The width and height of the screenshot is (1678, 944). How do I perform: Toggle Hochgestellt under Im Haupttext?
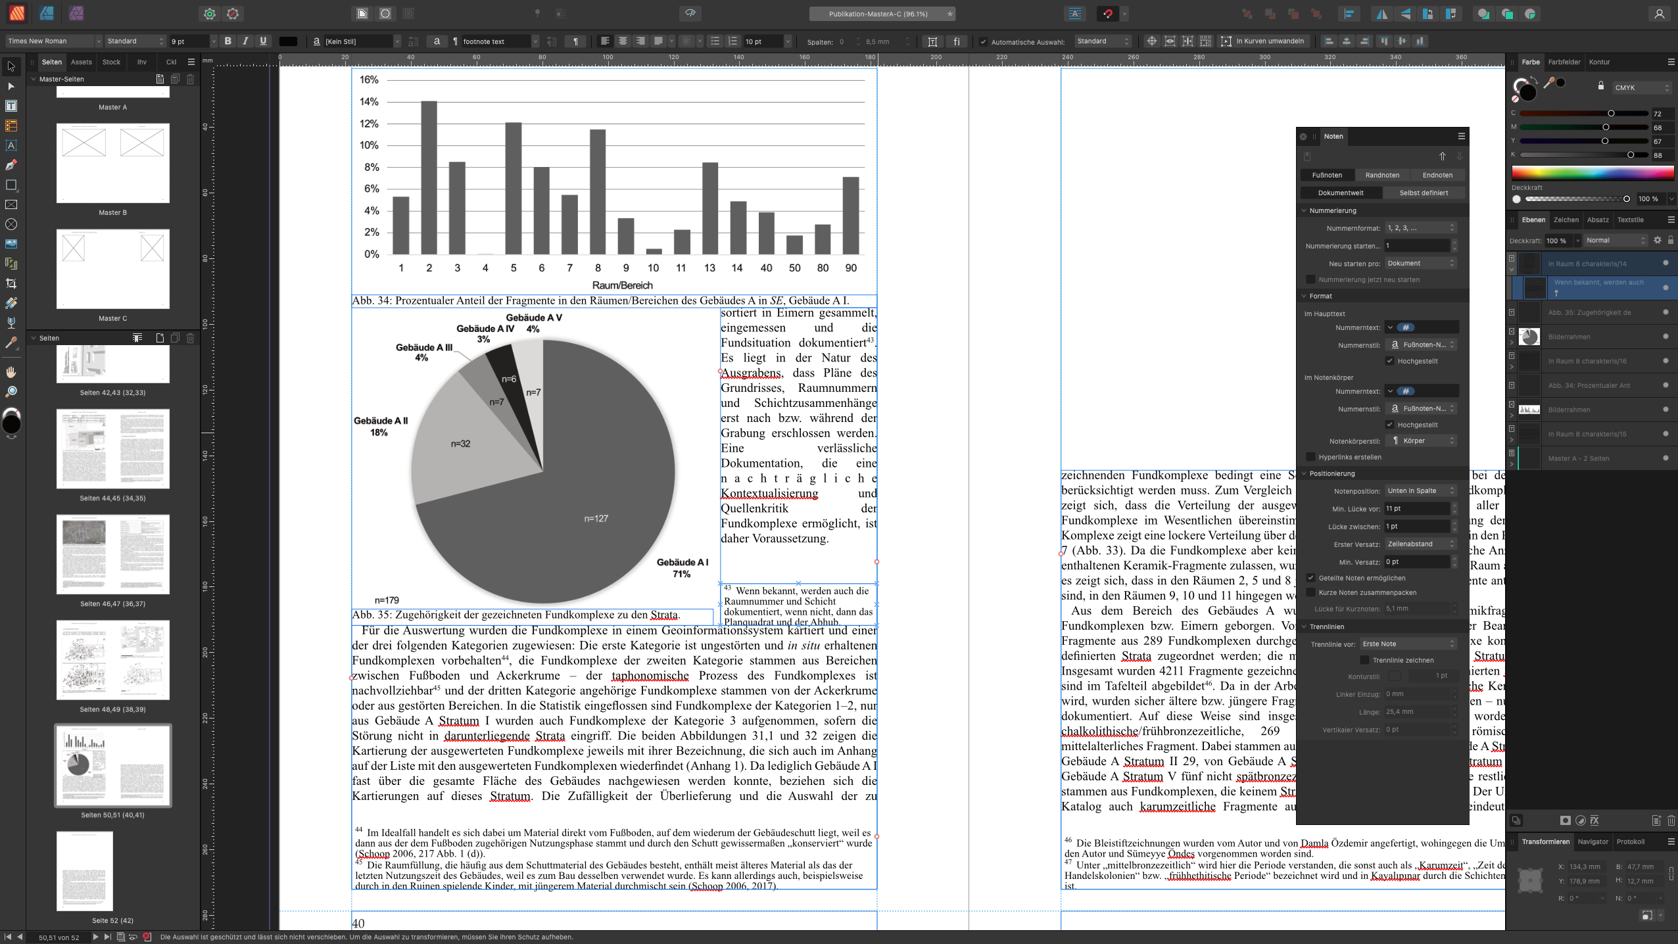point(1389,361)
